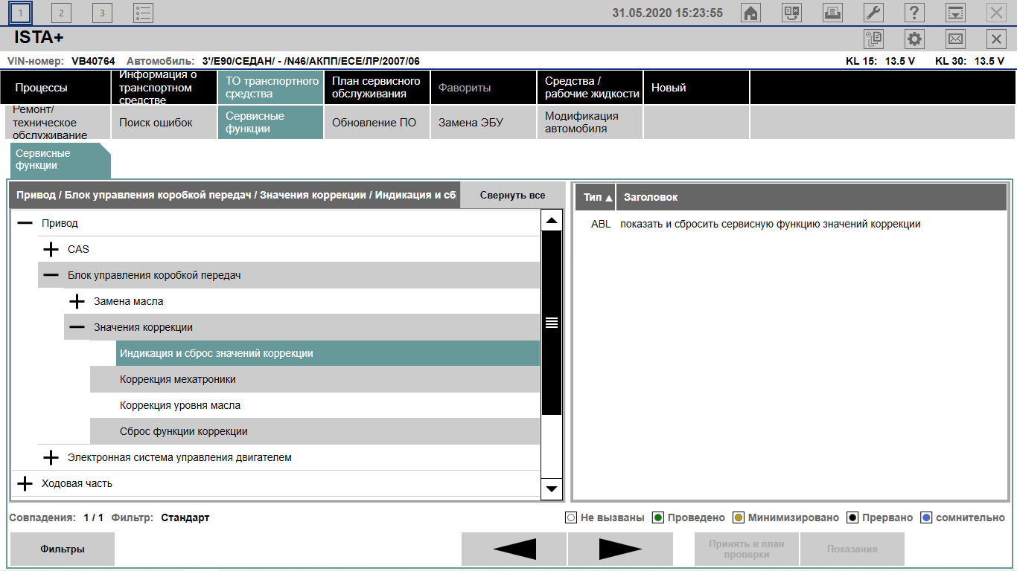This screenshot has height=571, width=1017.
Task: Click the printer icon
Action: tap(832, 13)
